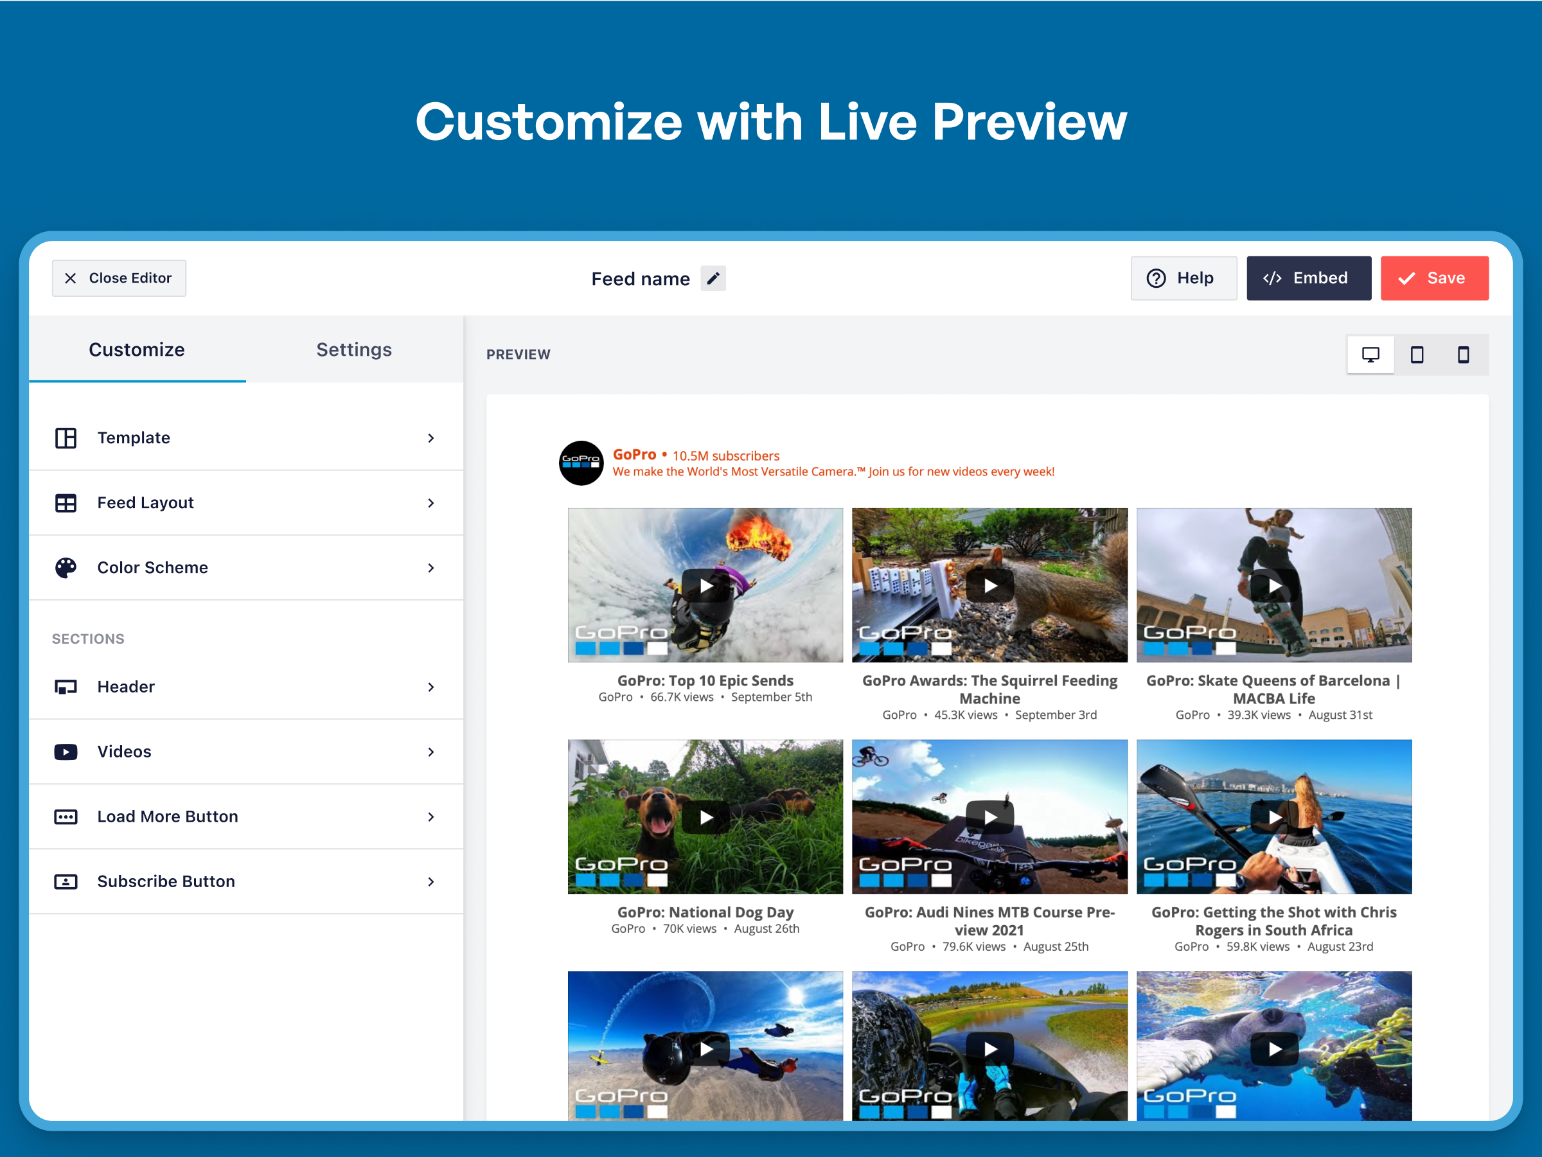Screen dimensions: 1542x1157
Task: Click the 10.5M subscribers text
Action: [x=725, y=456]
